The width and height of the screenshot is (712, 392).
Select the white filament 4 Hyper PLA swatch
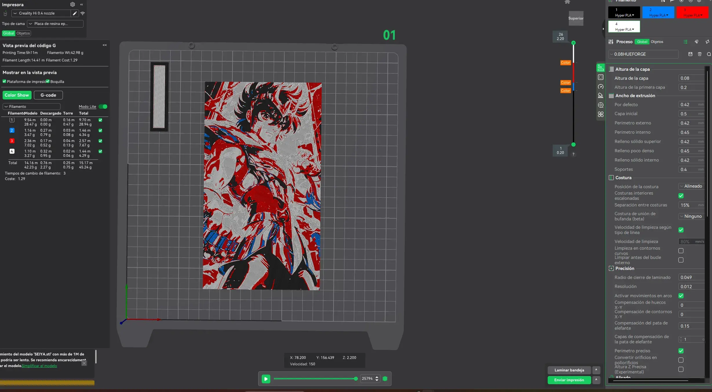624,26
